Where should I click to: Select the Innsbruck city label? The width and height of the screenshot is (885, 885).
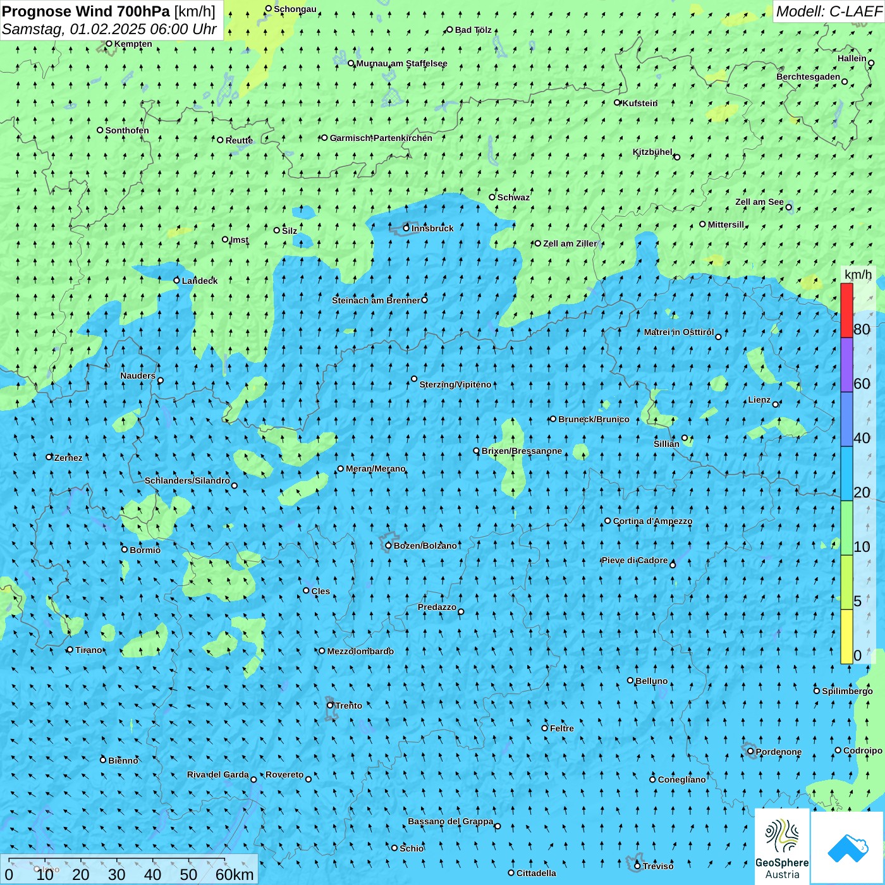coord(432,228)
